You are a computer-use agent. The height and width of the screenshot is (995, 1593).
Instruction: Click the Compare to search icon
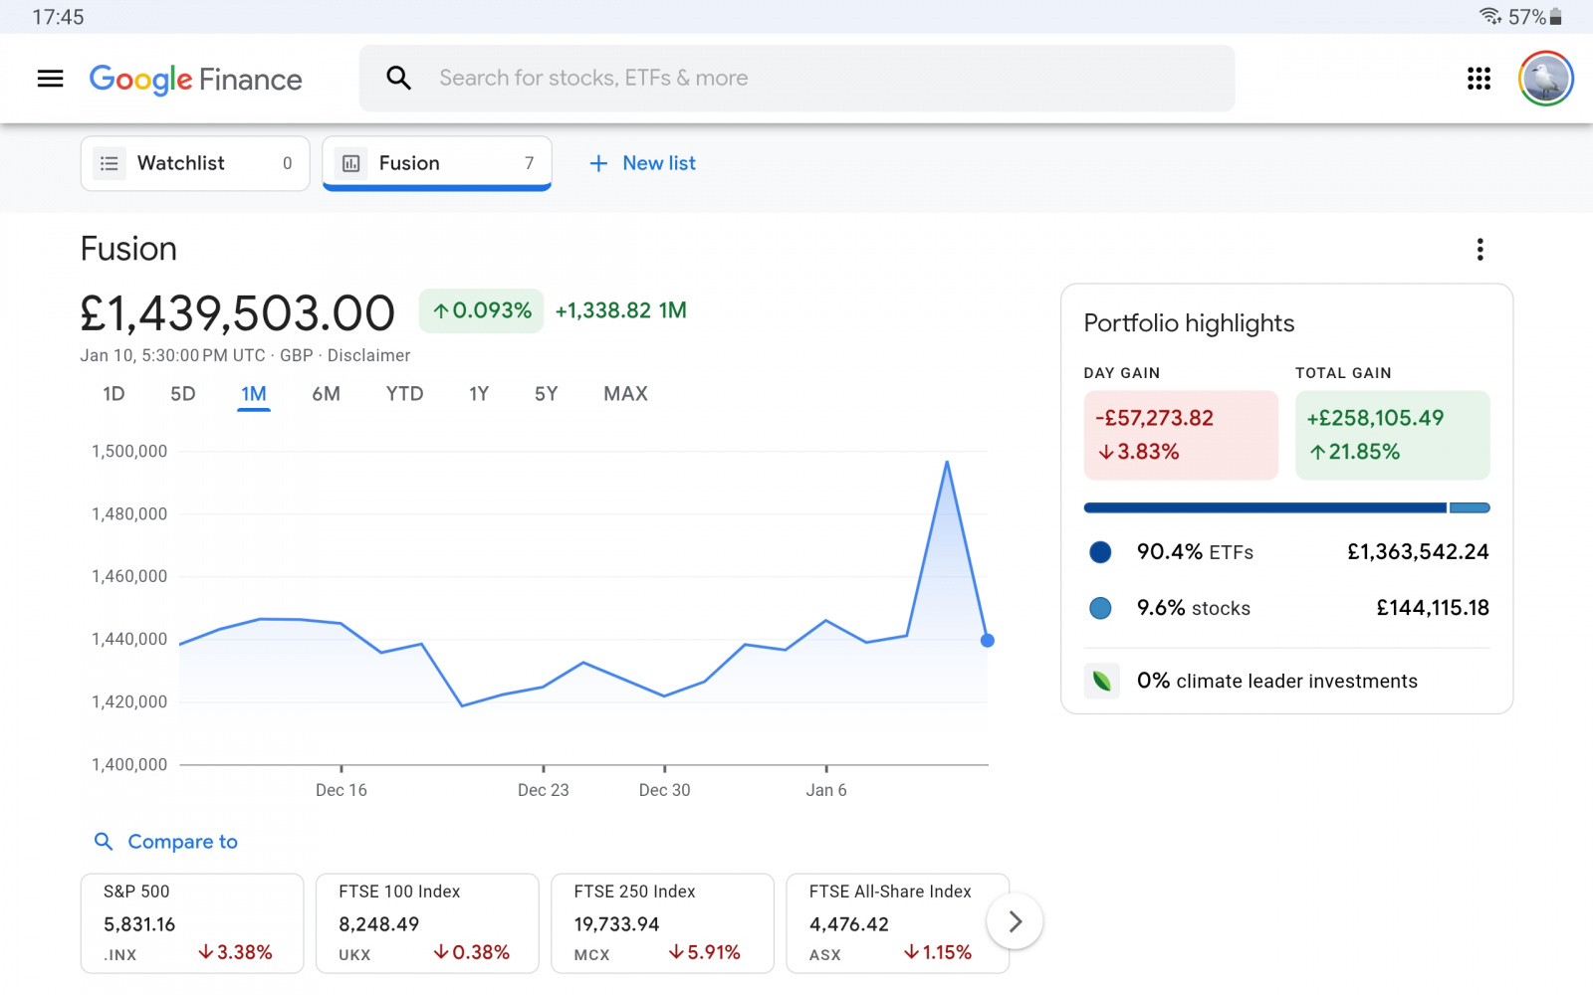click(104, 842)
